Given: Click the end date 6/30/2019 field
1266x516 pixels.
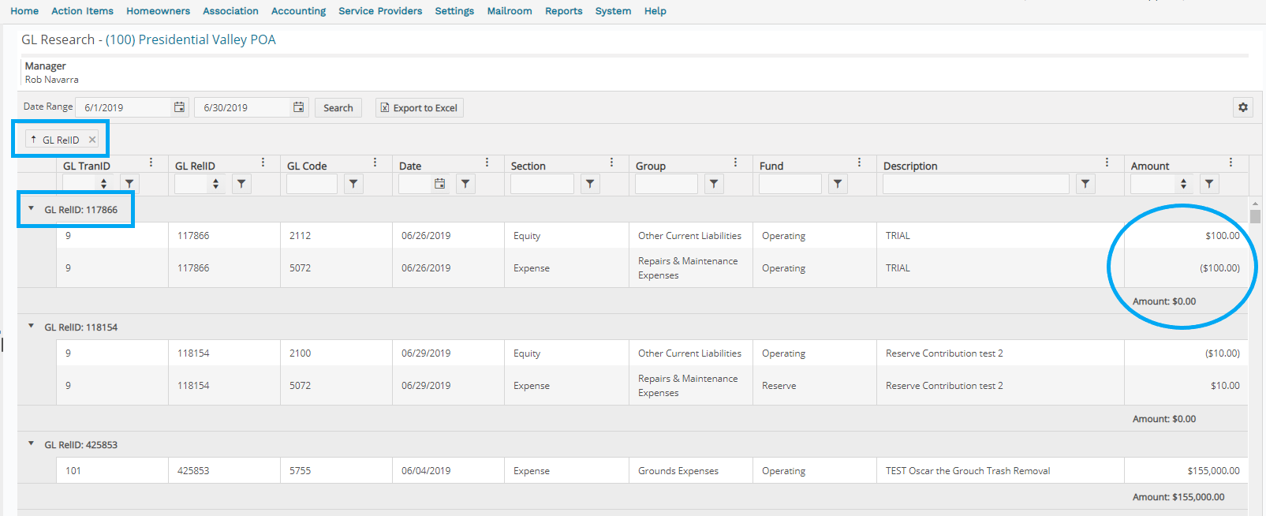Looking at the screenshot, I should click(x=243, y=107).
